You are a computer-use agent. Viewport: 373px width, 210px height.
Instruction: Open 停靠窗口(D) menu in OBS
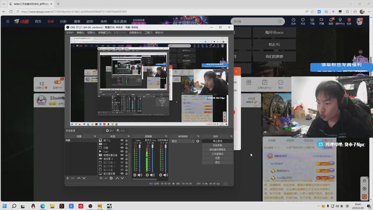[104, 33]
